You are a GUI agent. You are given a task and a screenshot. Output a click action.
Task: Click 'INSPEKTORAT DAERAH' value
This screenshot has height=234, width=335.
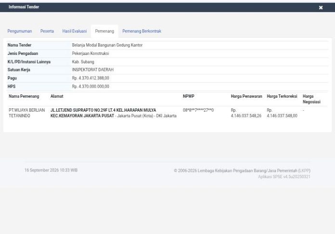[x=93, y=70]
